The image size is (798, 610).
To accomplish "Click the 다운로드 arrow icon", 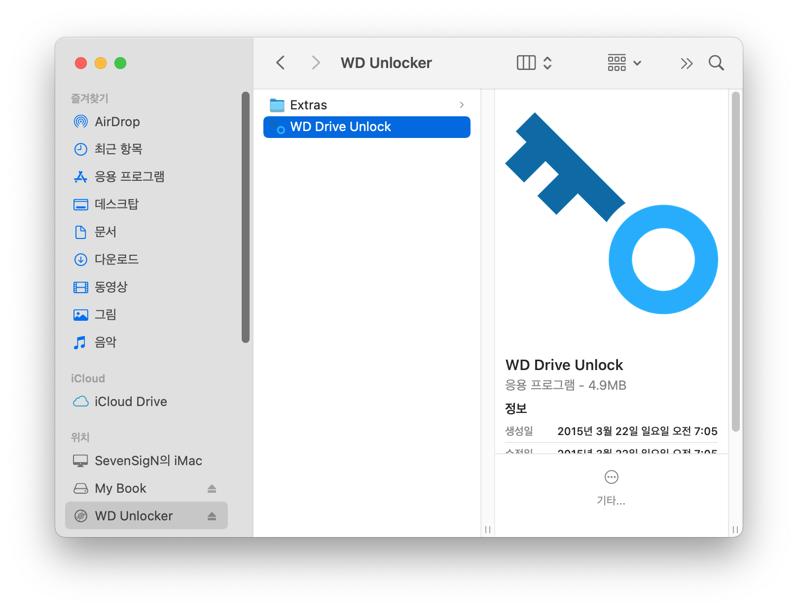I will click(81, 259).
